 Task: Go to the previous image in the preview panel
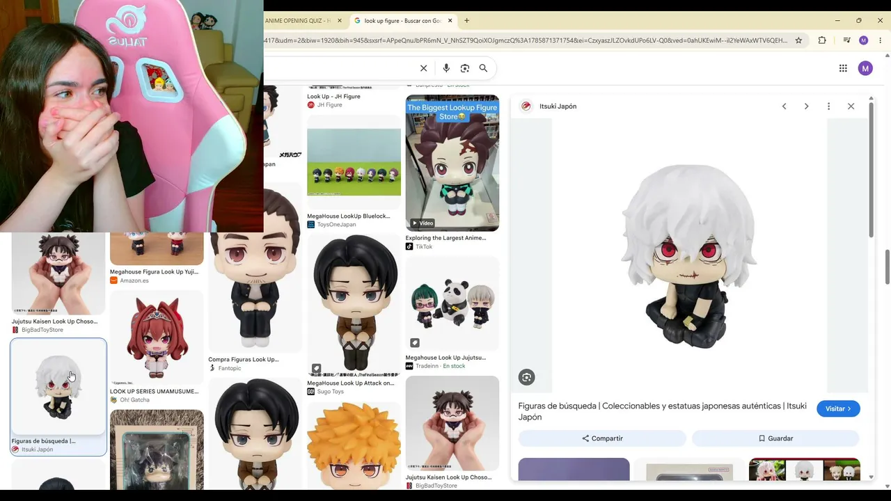click(x=784, y=106)
